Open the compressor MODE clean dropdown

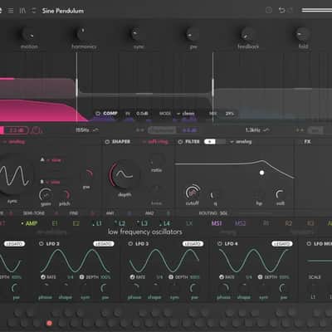pos(185,114)
